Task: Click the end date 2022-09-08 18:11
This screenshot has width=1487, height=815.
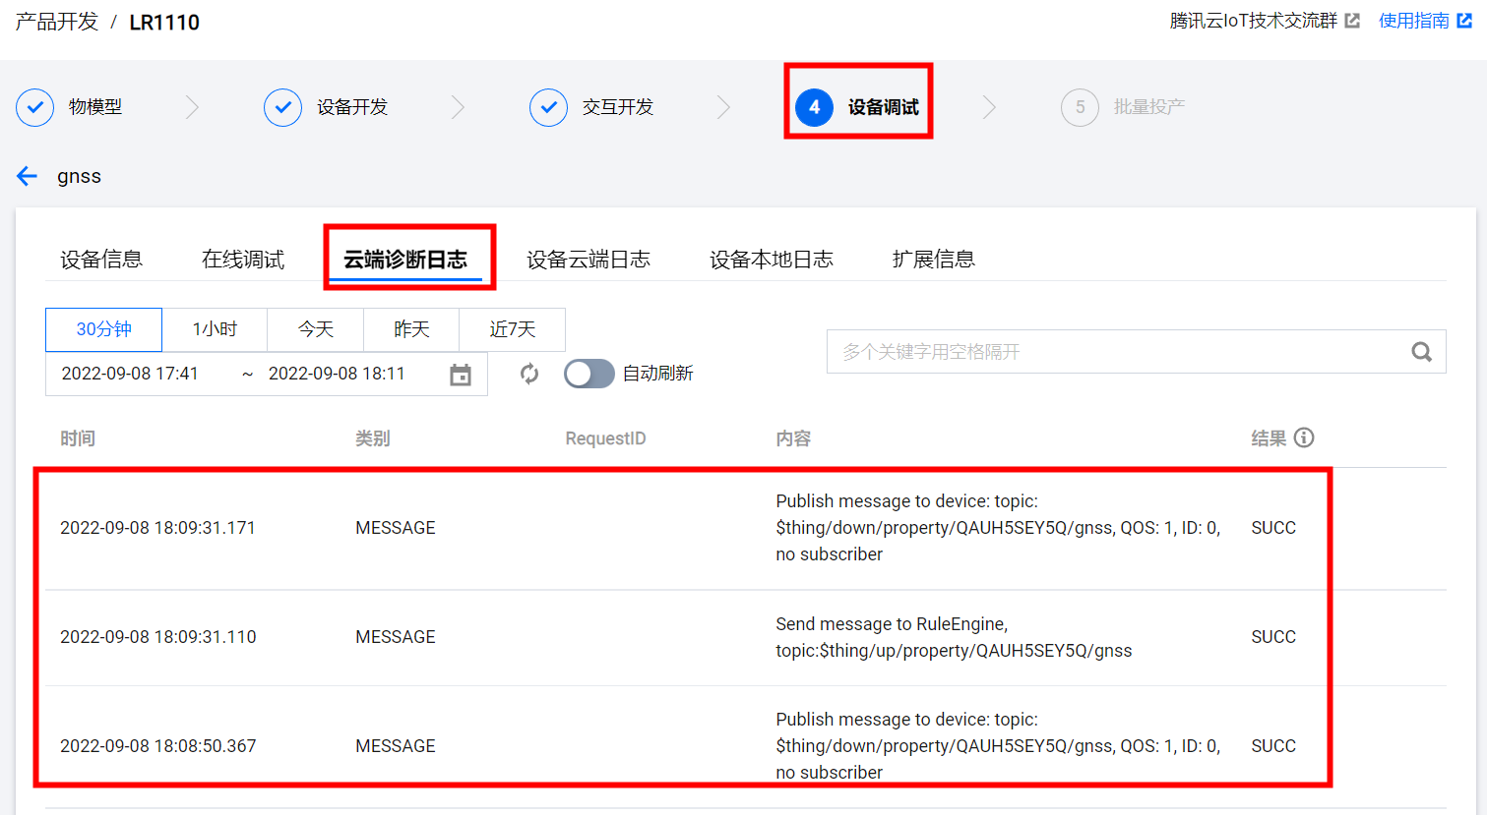Action: 337,374
